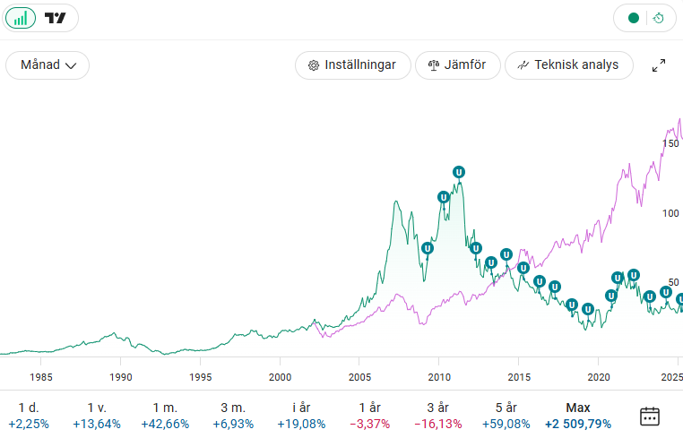Click the highest dividend marker near 2011

[x=459, y=172]
